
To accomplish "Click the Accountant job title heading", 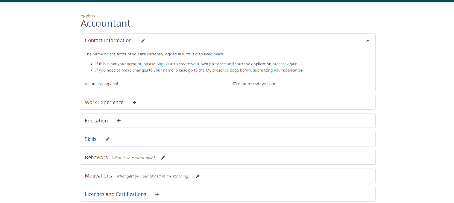I will click(106, 24).
